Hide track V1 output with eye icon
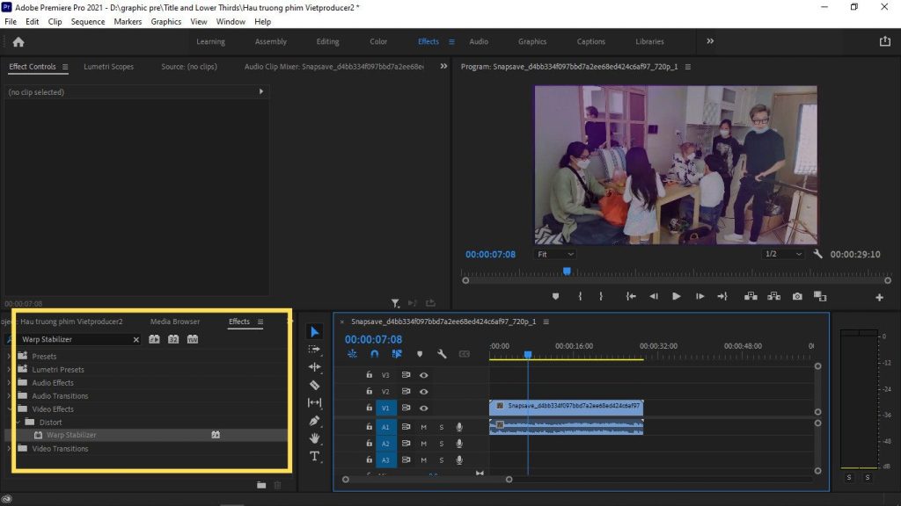 coord(424,408)
